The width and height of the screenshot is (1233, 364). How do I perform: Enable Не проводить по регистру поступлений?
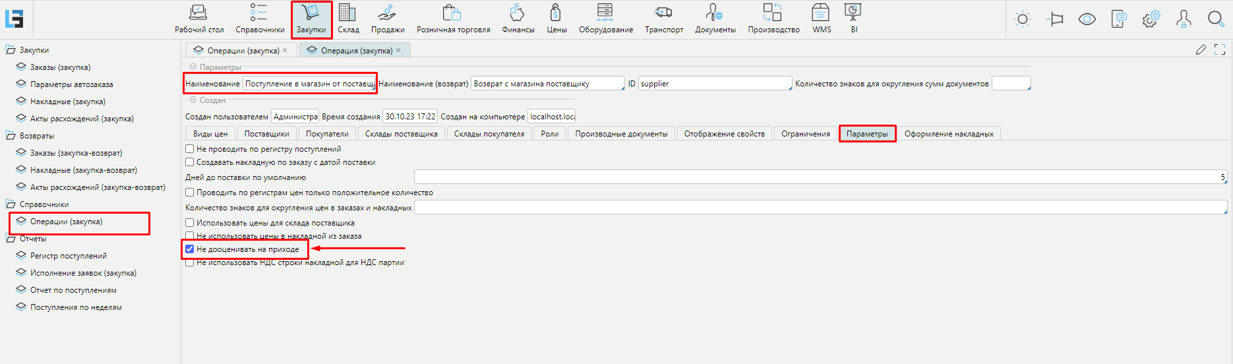(x=190, y=149)
